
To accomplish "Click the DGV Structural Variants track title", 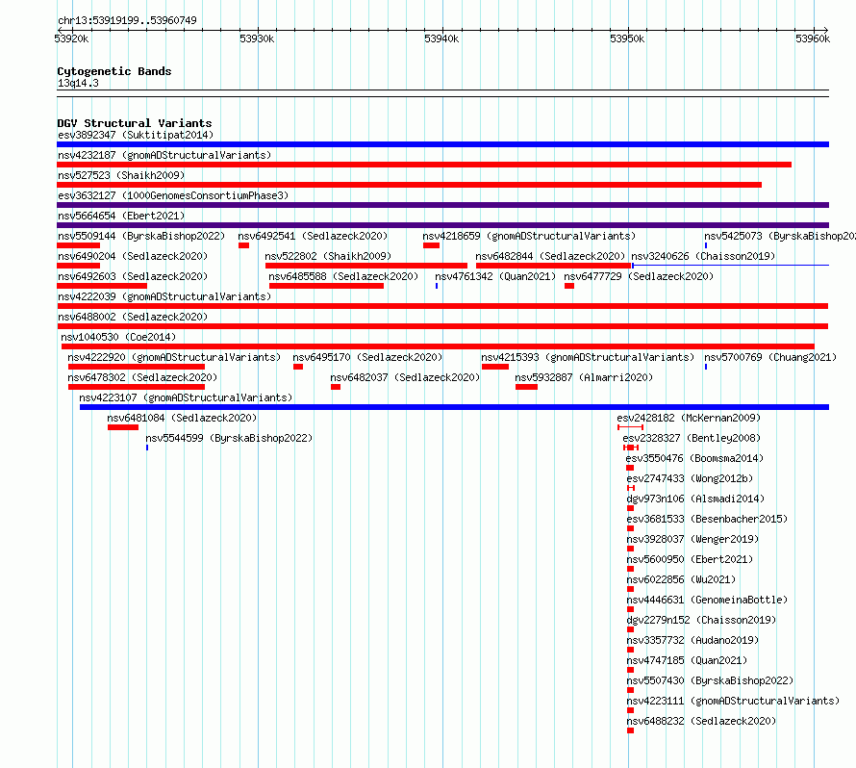I will [x=135, y=123].
